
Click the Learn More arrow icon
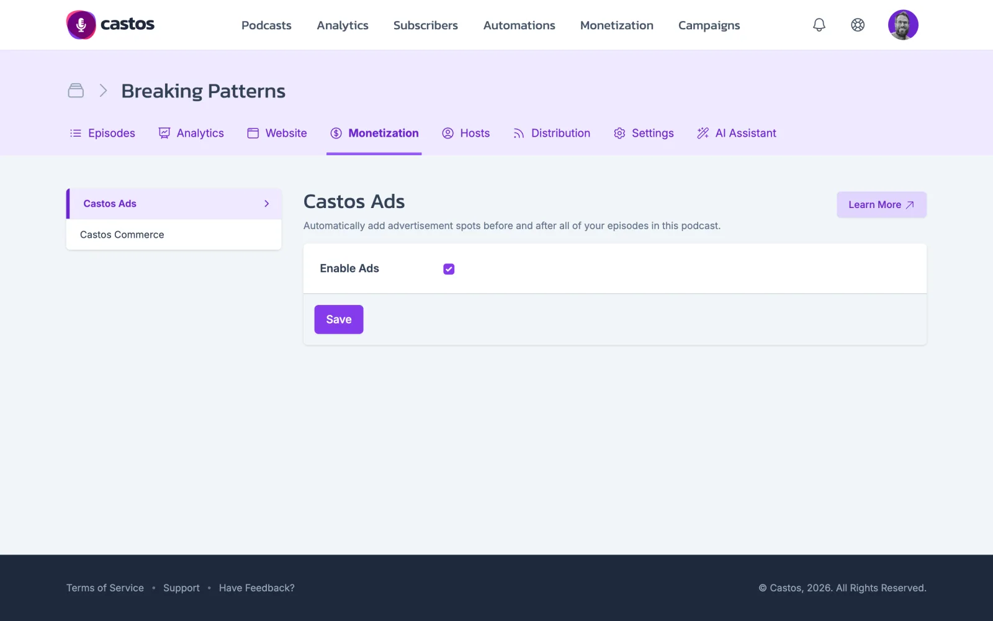(910, 205)
